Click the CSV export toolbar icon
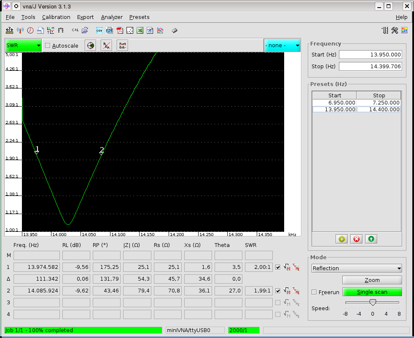The width and height of the screenshot is (414, 338). click(x=99, y=30)
